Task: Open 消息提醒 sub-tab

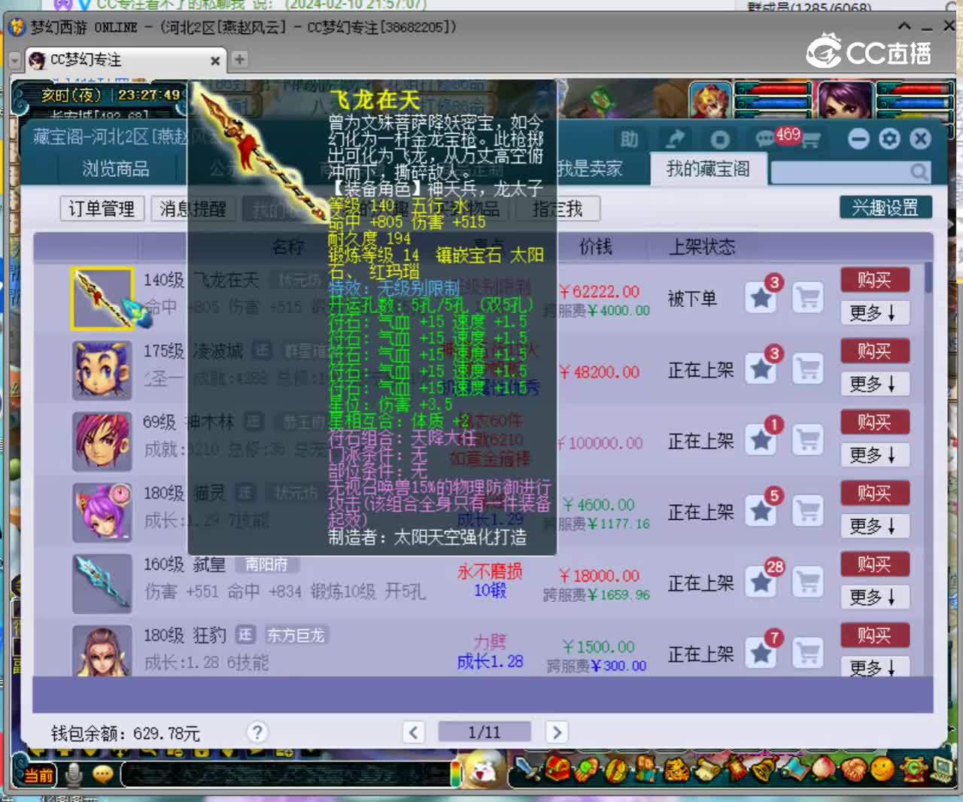Action: tap(193, 208)
